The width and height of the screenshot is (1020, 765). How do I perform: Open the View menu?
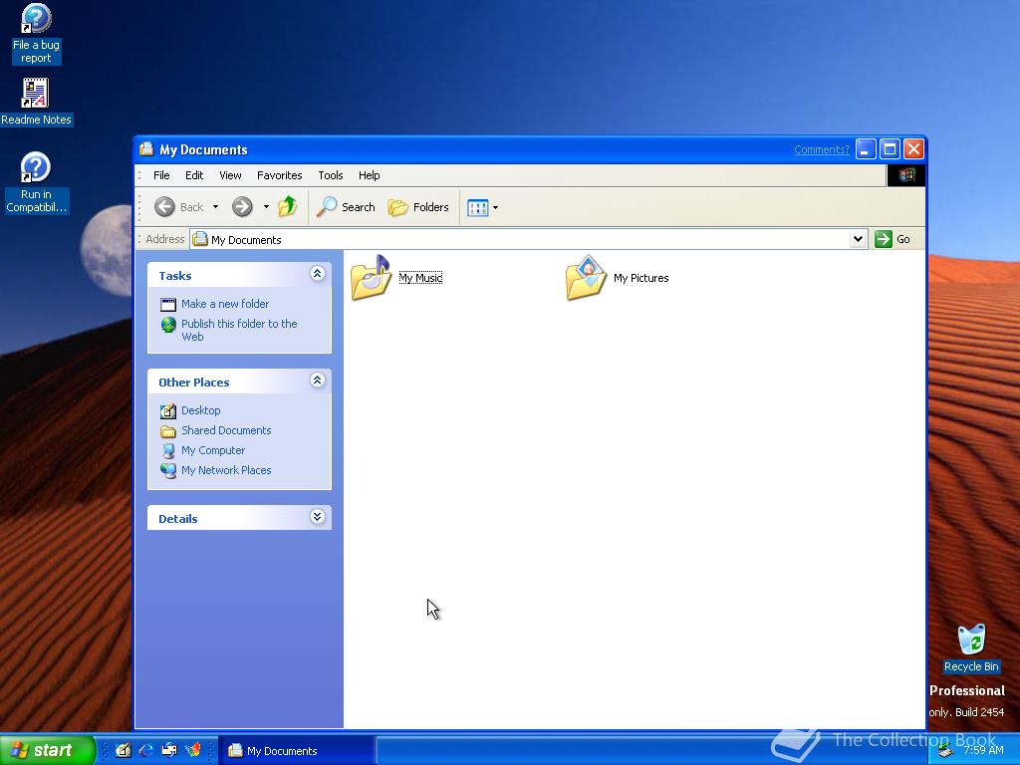tap(230, 175)
